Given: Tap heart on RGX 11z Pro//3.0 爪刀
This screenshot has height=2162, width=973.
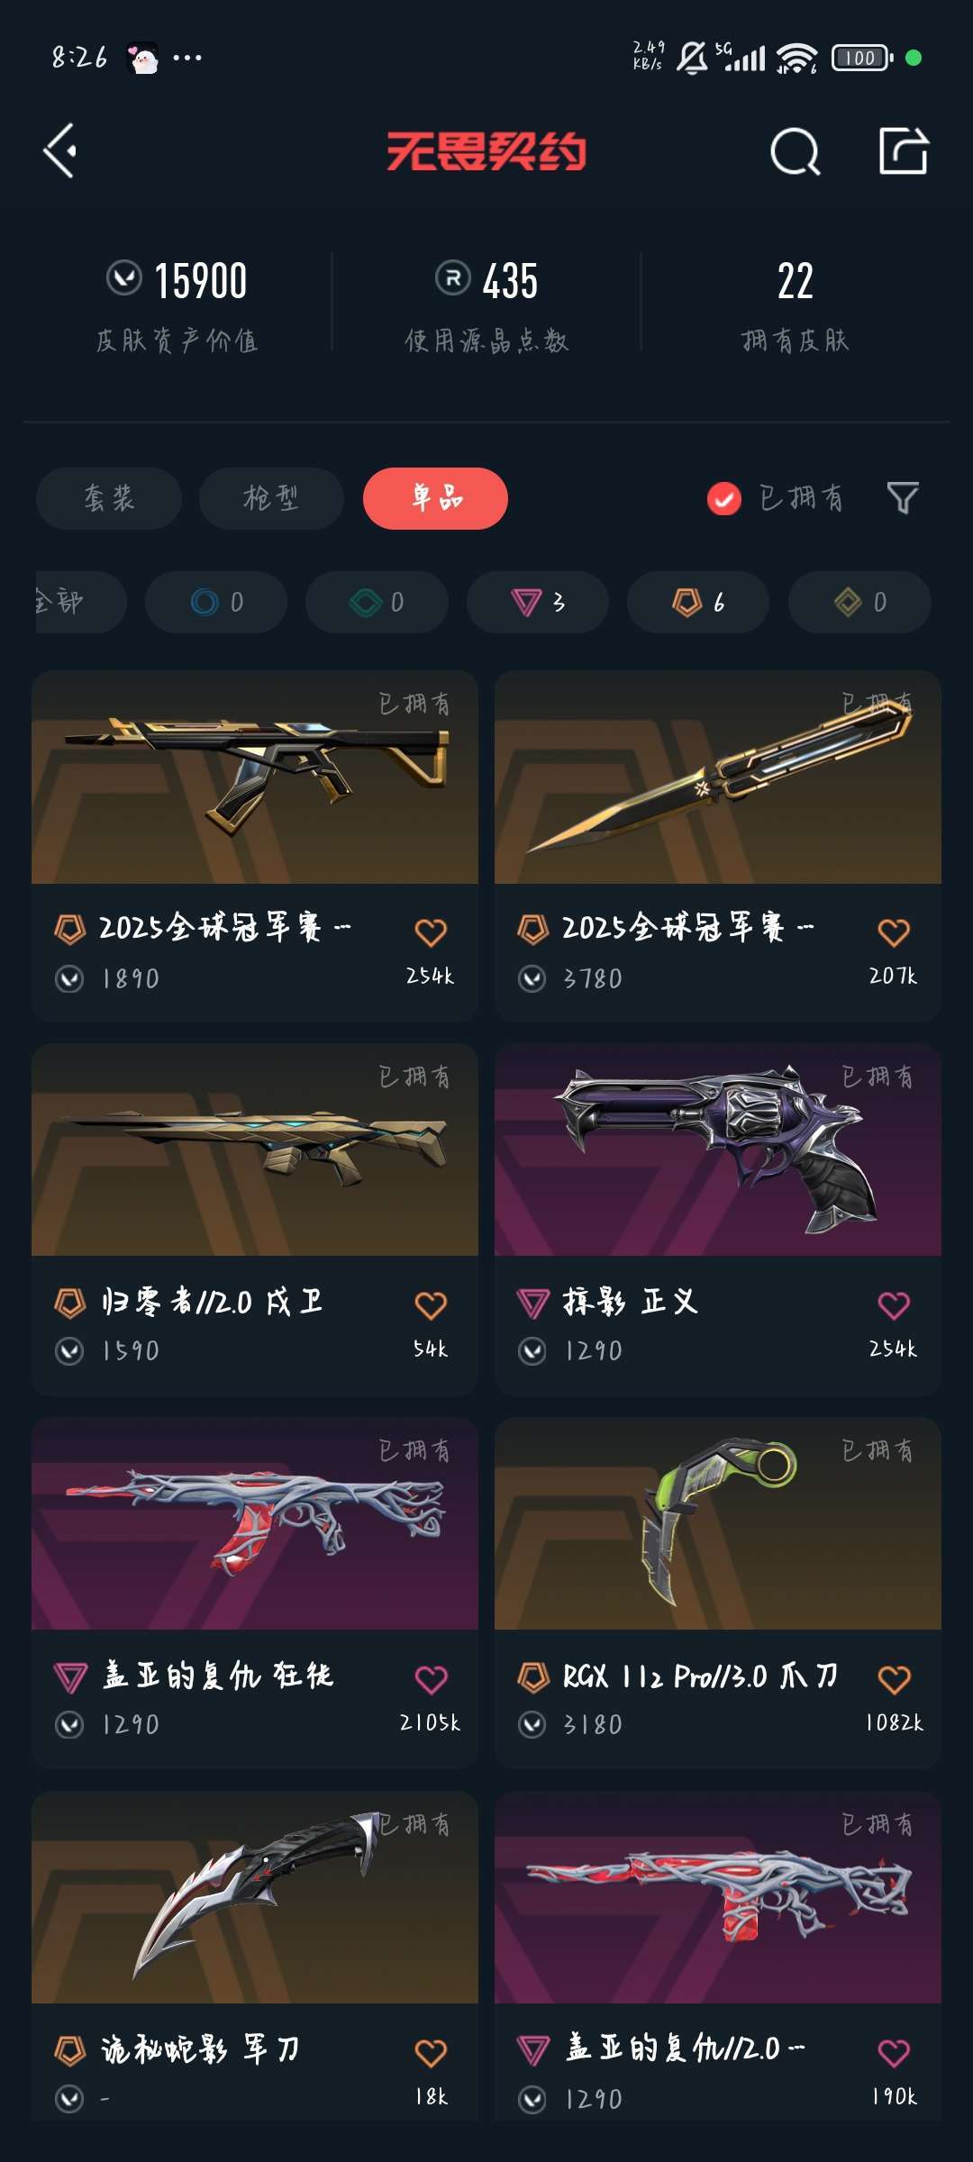Looking at the screenshot, I should (894, 1678).
